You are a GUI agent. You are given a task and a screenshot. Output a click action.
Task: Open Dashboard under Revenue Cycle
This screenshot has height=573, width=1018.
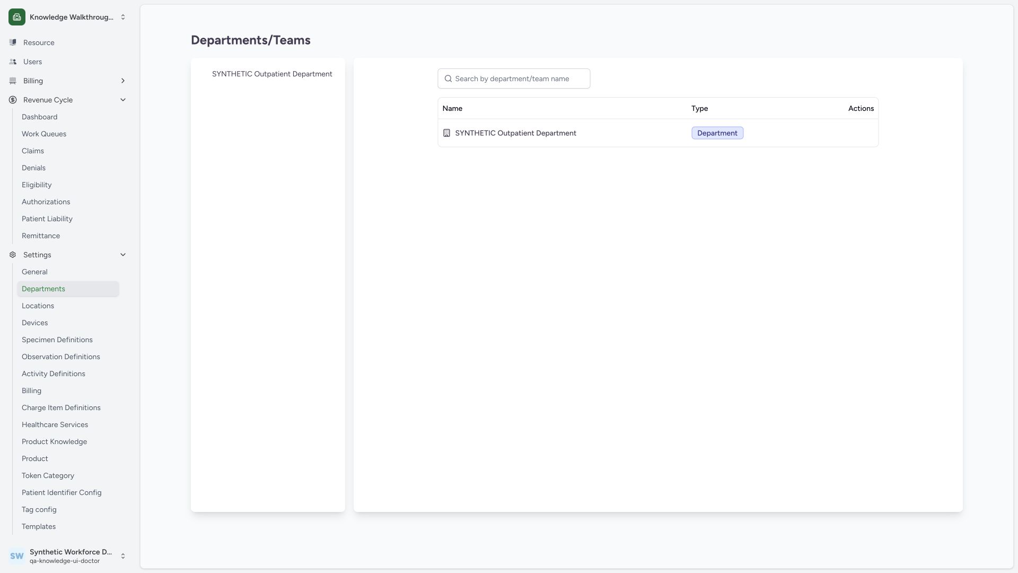40,117
